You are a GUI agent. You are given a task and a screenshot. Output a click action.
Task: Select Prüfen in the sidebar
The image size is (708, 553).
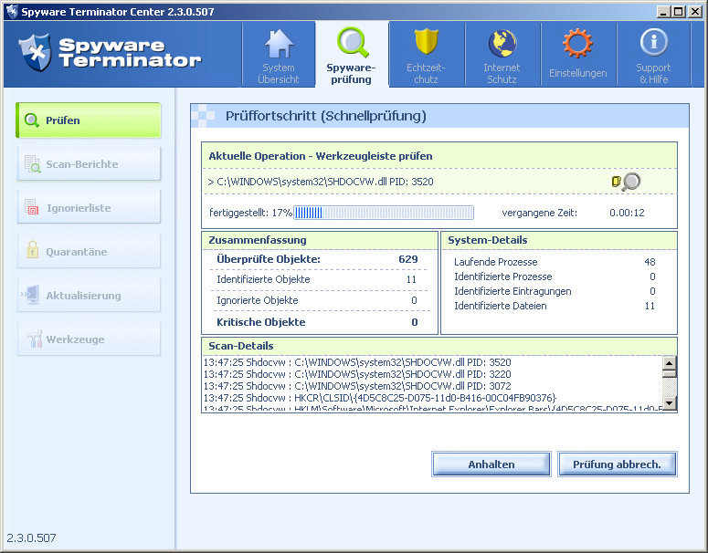89,120
